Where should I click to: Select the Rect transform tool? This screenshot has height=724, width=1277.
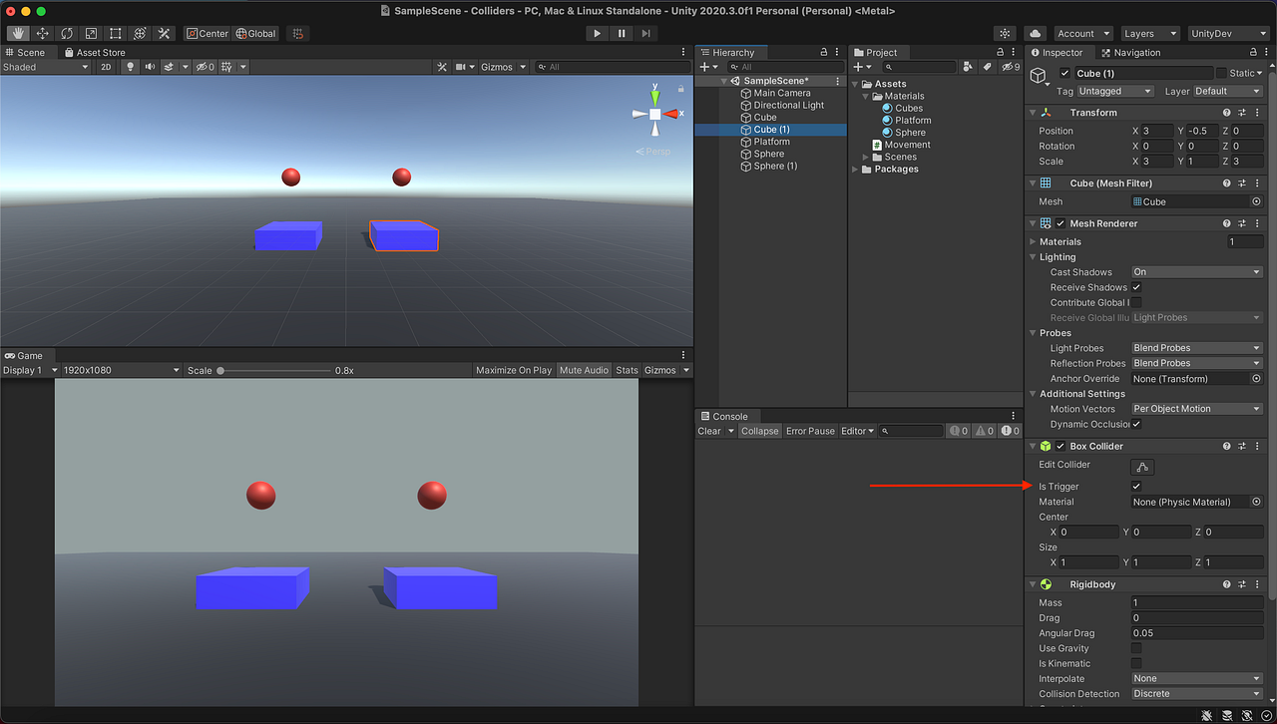tap(114, 33)
